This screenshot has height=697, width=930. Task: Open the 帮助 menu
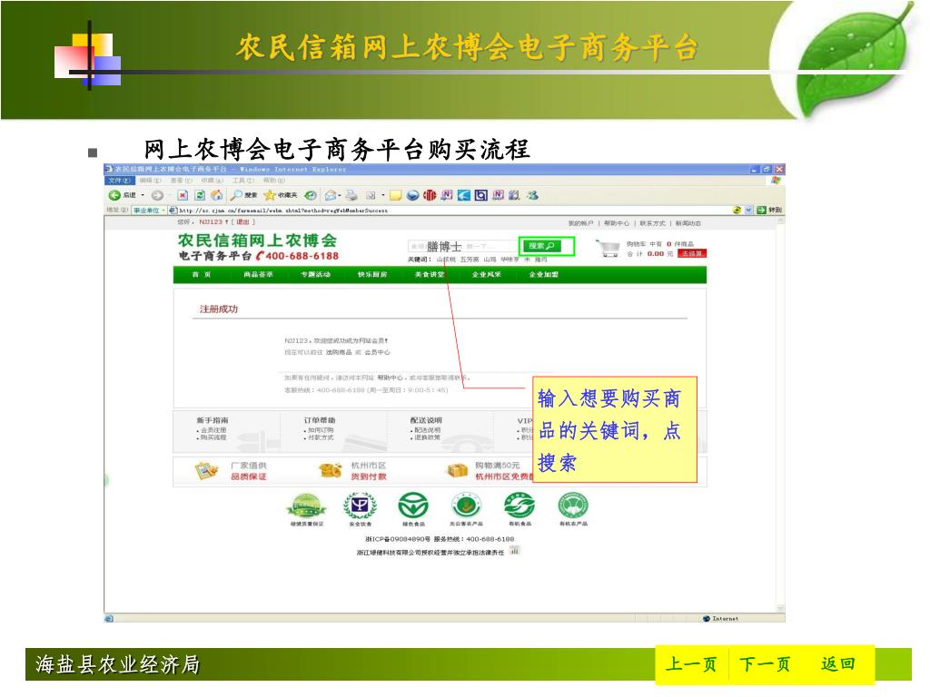[x=274, y=181]
